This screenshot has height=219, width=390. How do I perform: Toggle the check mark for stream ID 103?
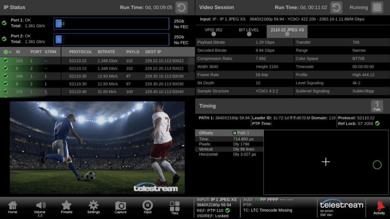tap(6, 61)
